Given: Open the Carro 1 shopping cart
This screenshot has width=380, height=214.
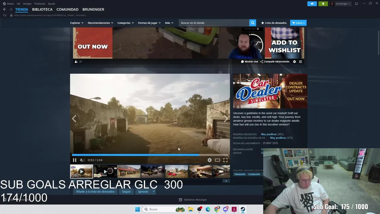Looking at the screenshot, I should click(298, 23).
